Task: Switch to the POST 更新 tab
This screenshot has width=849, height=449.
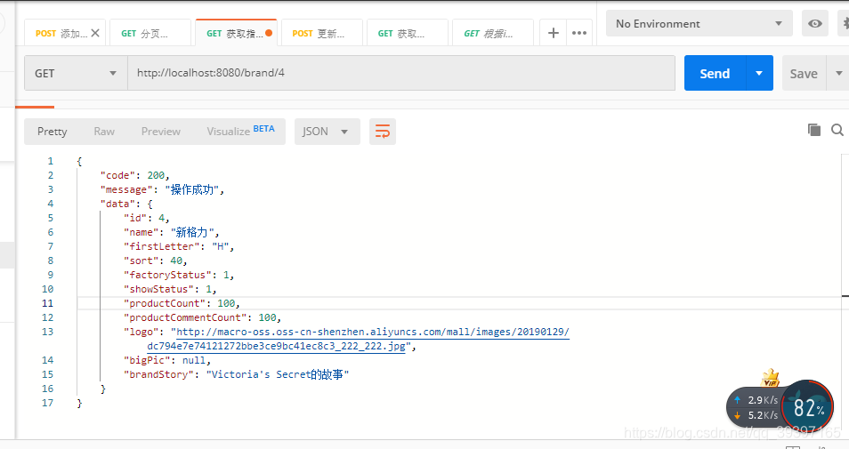Action: pyautogui.click(x=321, y=34)
